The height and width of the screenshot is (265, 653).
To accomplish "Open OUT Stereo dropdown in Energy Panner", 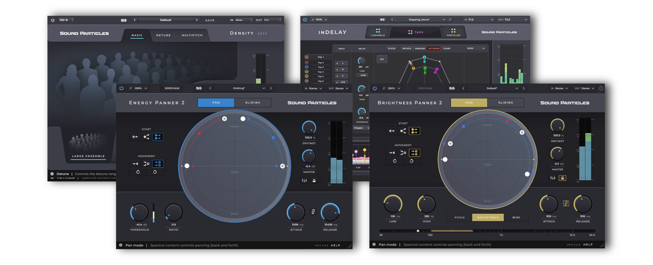I will [x=339, y=88].
